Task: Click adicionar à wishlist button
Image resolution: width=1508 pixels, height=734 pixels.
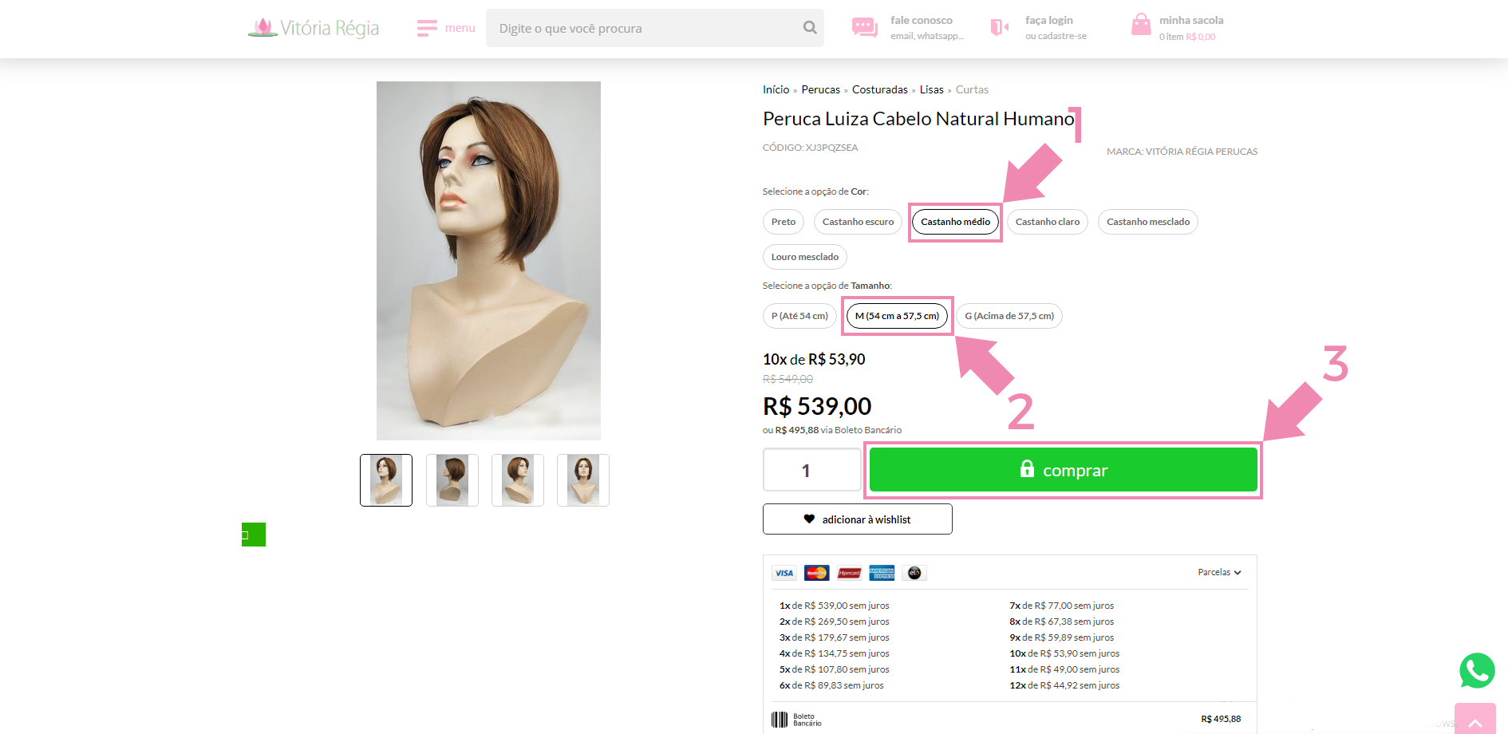Action: point(857,519)
